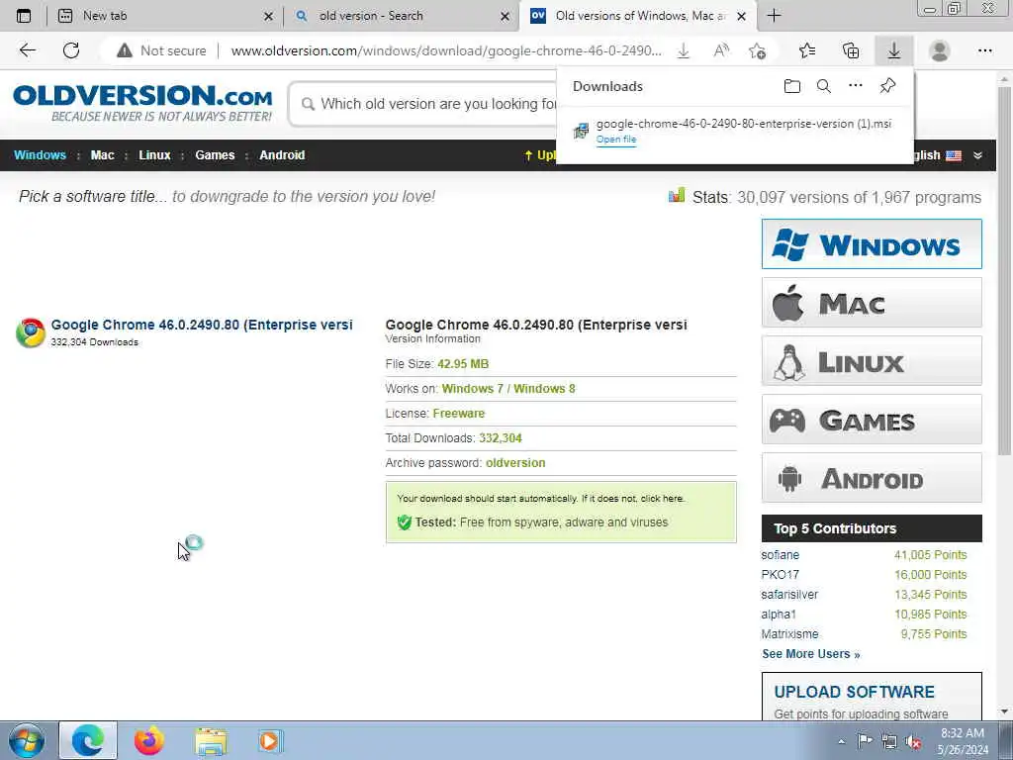1013x760 pixels.
Task: Click the 42.95 MB file size value
Action: click(x=463, y=364)
